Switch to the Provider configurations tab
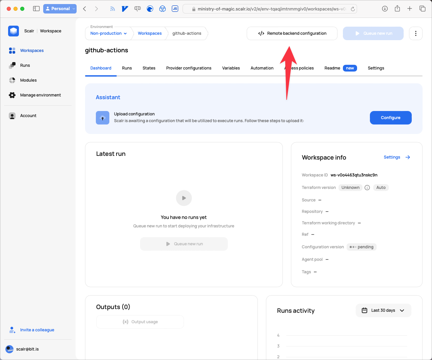Image resolution: width=432 pixels, height=360 pixels. pos(189,68)
